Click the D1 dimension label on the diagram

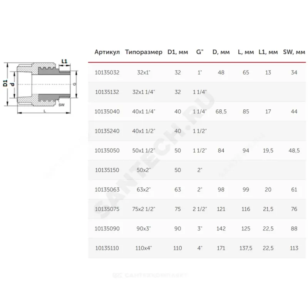click(5, 84)
